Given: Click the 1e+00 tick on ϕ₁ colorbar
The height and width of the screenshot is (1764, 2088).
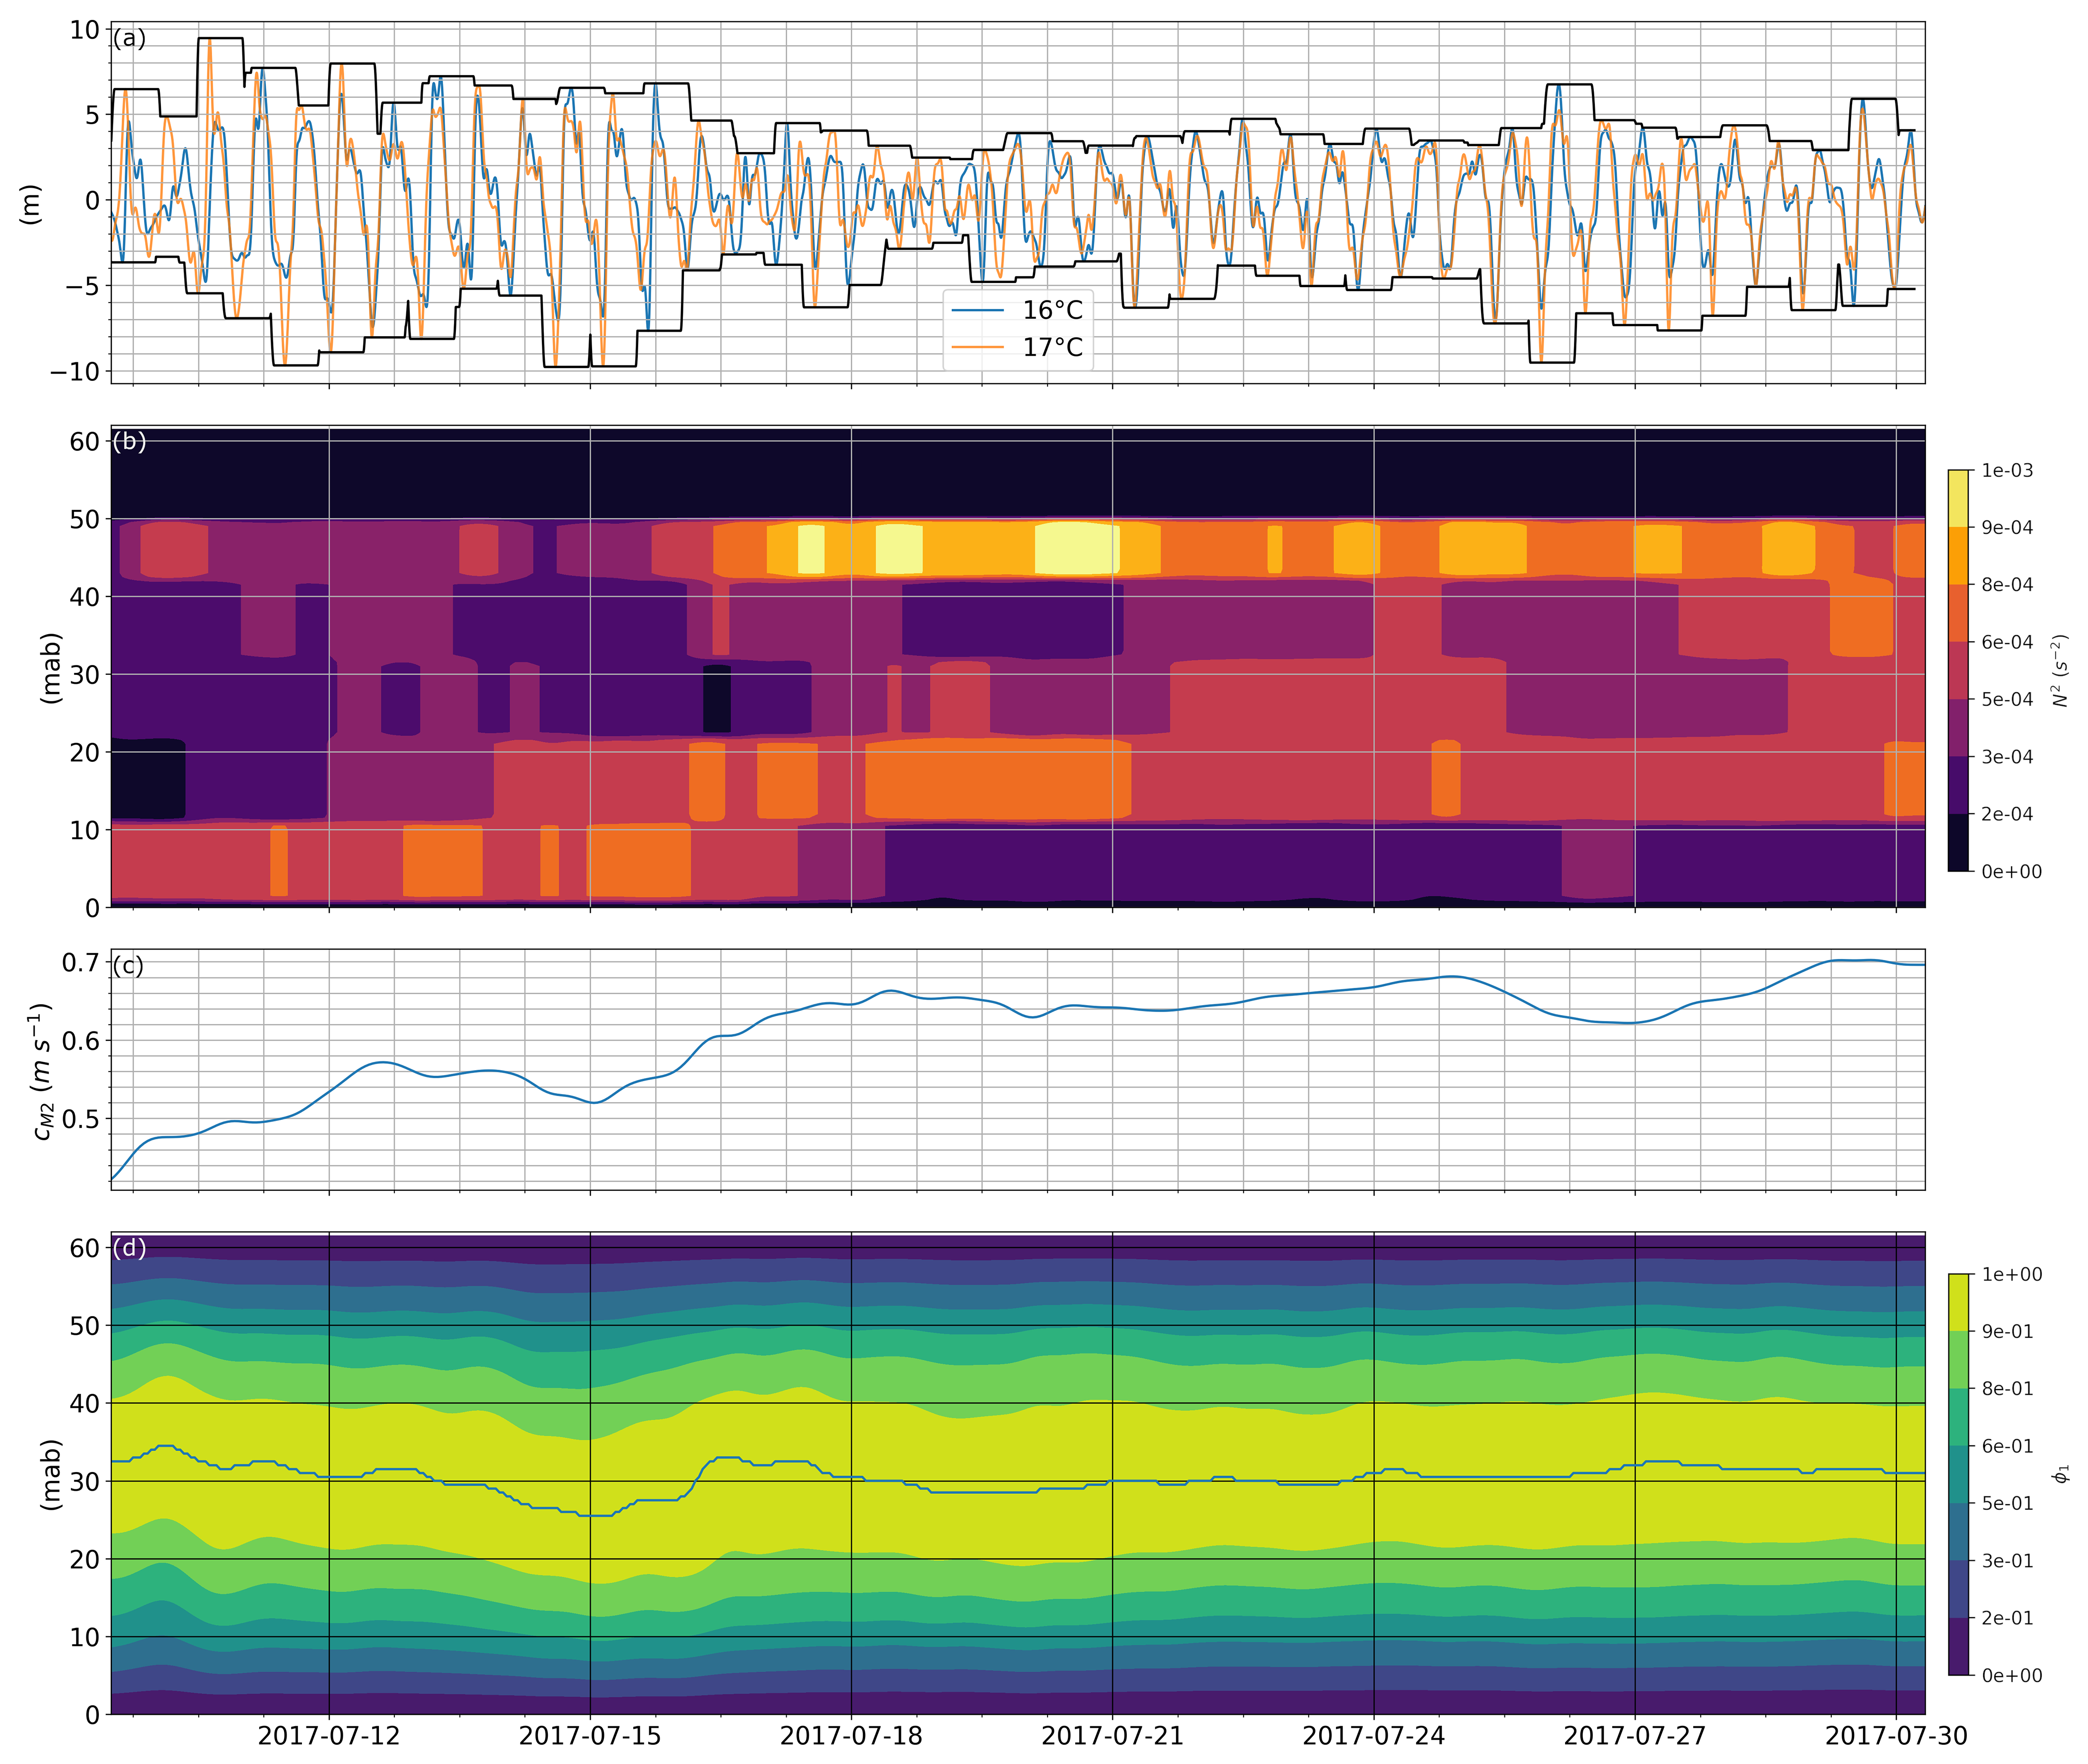Looking at the screenshot, I should click(2011, 1275).
